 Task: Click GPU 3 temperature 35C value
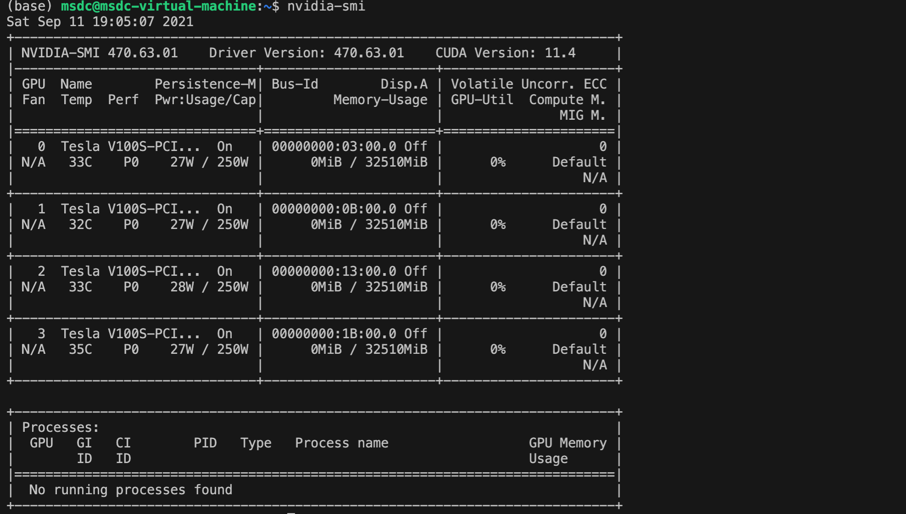coord(80,350)
